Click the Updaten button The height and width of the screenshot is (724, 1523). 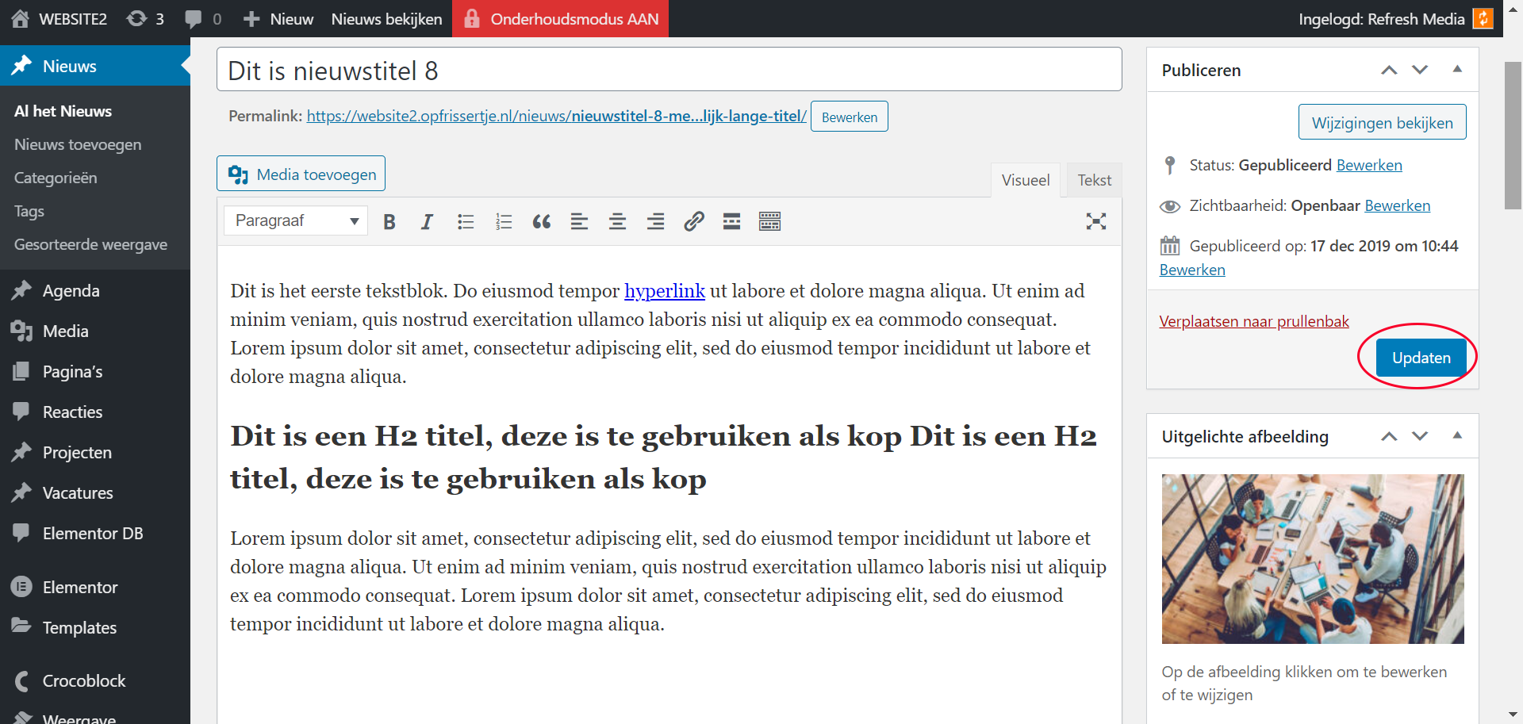[x=1421, y=358]
